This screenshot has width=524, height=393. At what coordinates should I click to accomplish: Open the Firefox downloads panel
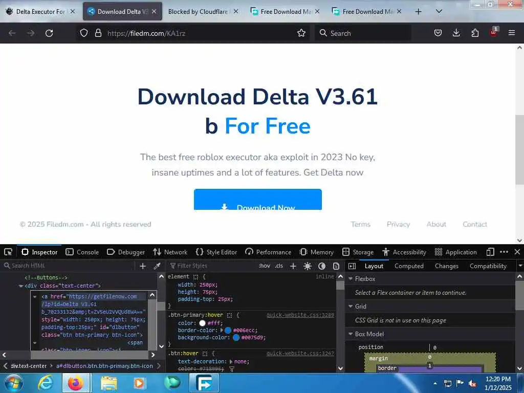click(456, 33)
